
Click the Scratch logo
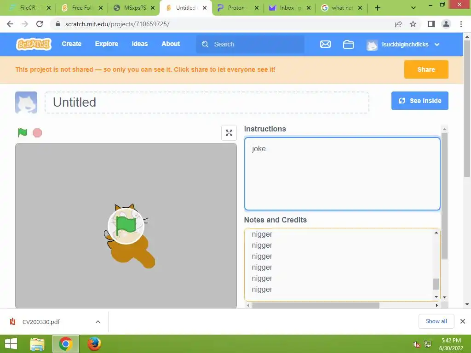(x=34, y=44)
